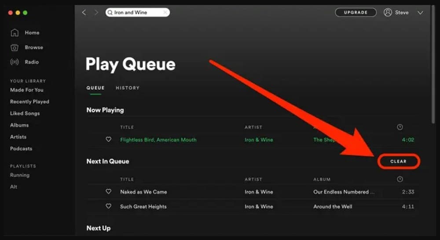Open the Around the Well album link
This screenshot has width=440, height=240.
[333, 207]
